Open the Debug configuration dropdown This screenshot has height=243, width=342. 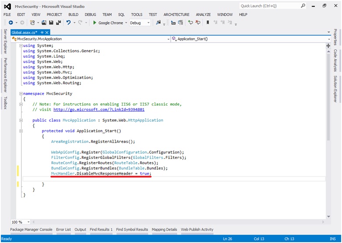click(148, 23)
